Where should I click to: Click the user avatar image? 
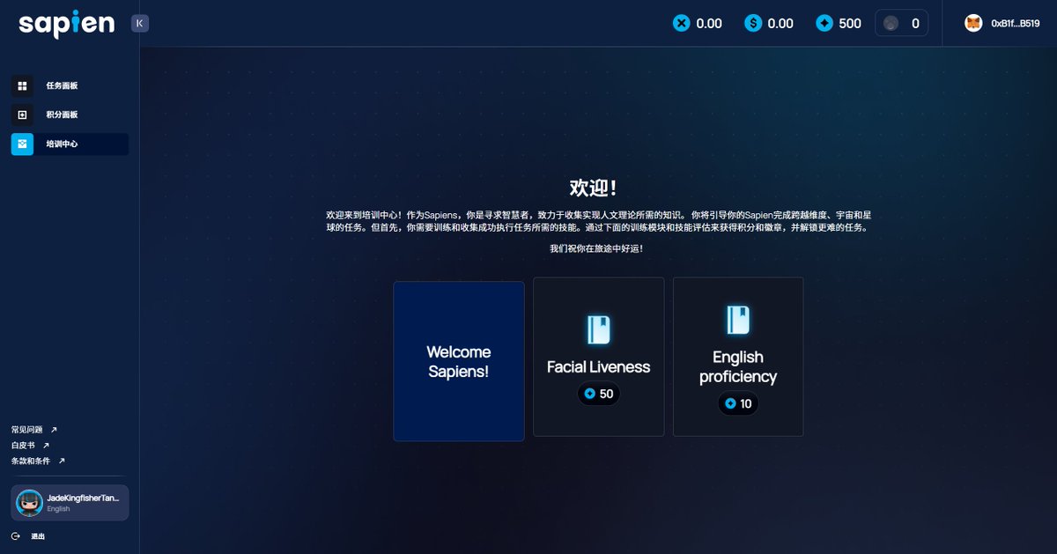click(29, 503)
